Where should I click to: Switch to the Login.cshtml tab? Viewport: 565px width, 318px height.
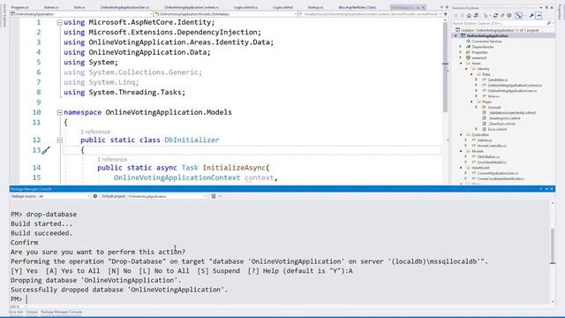[x=282, y=7]
